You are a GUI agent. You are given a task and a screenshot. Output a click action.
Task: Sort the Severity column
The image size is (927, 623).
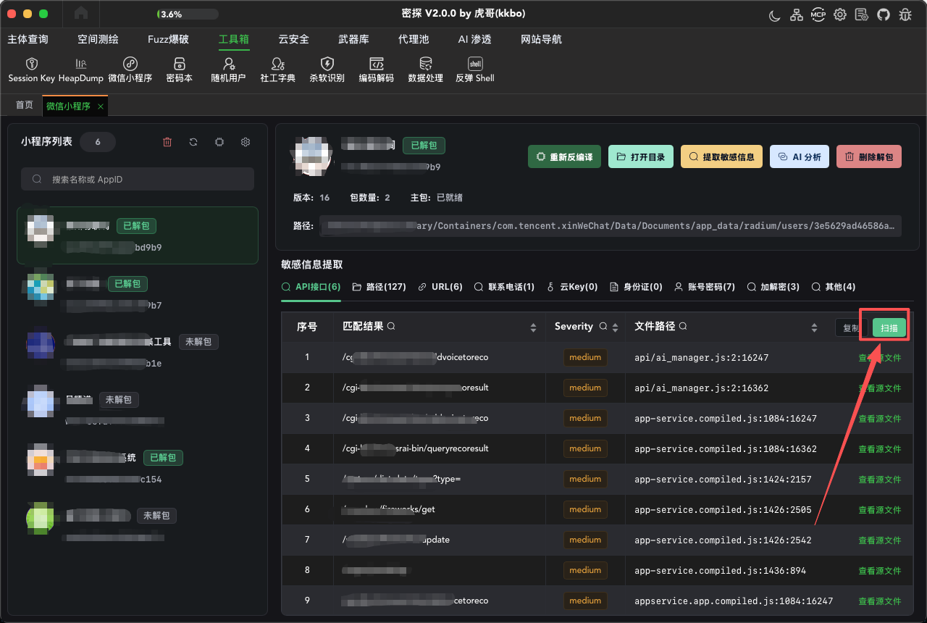pyautogui.click(x=615, y=327)
